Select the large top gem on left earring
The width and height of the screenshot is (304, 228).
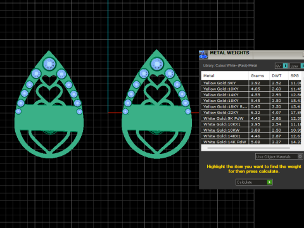pyautogui.click(x=49, y=64)
